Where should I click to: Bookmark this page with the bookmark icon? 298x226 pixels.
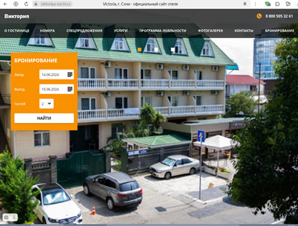245,4
